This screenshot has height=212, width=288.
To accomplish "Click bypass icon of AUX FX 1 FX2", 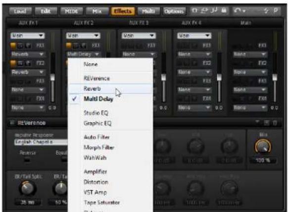I will tap(21, 63).
